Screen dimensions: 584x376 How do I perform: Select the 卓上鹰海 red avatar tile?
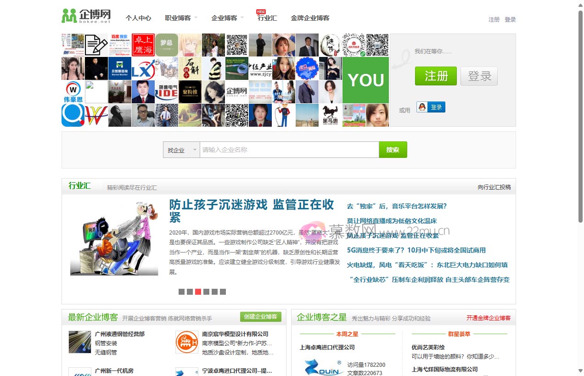143,45
